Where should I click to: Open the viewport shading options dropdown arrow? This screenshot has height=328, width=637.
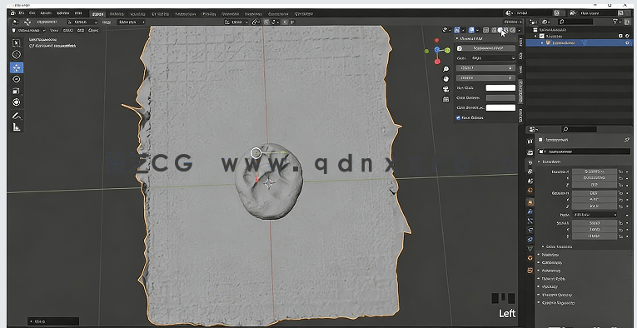(520, 30)
